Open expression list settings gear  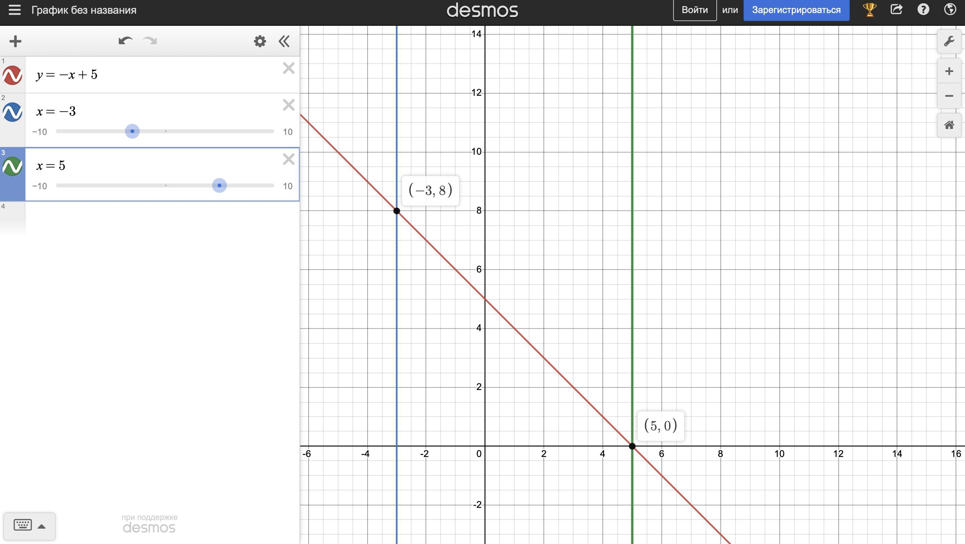(x=260, y=41)
